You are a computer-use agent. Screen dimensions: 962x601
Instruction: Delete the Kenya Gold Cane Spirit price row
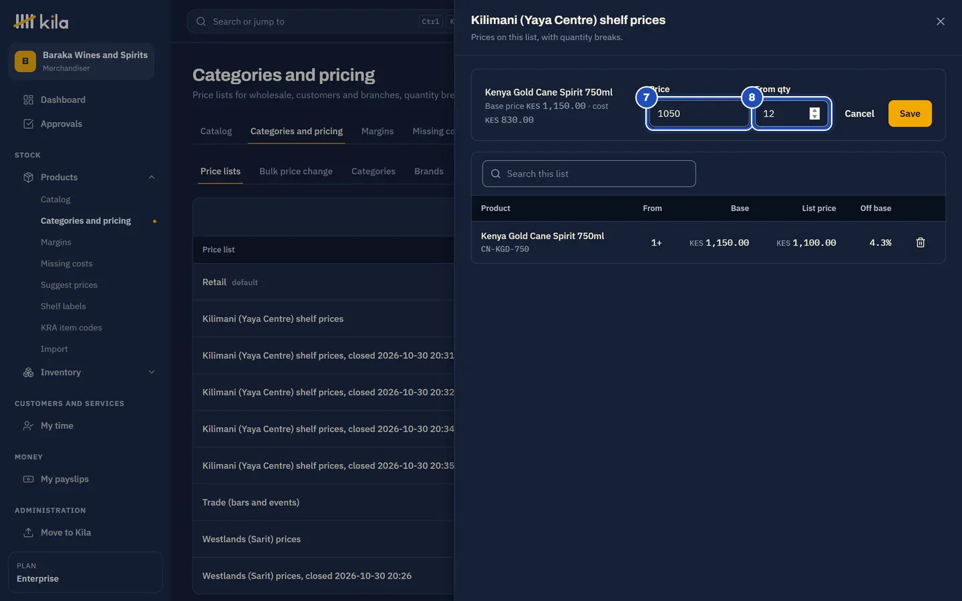[920, 242]
